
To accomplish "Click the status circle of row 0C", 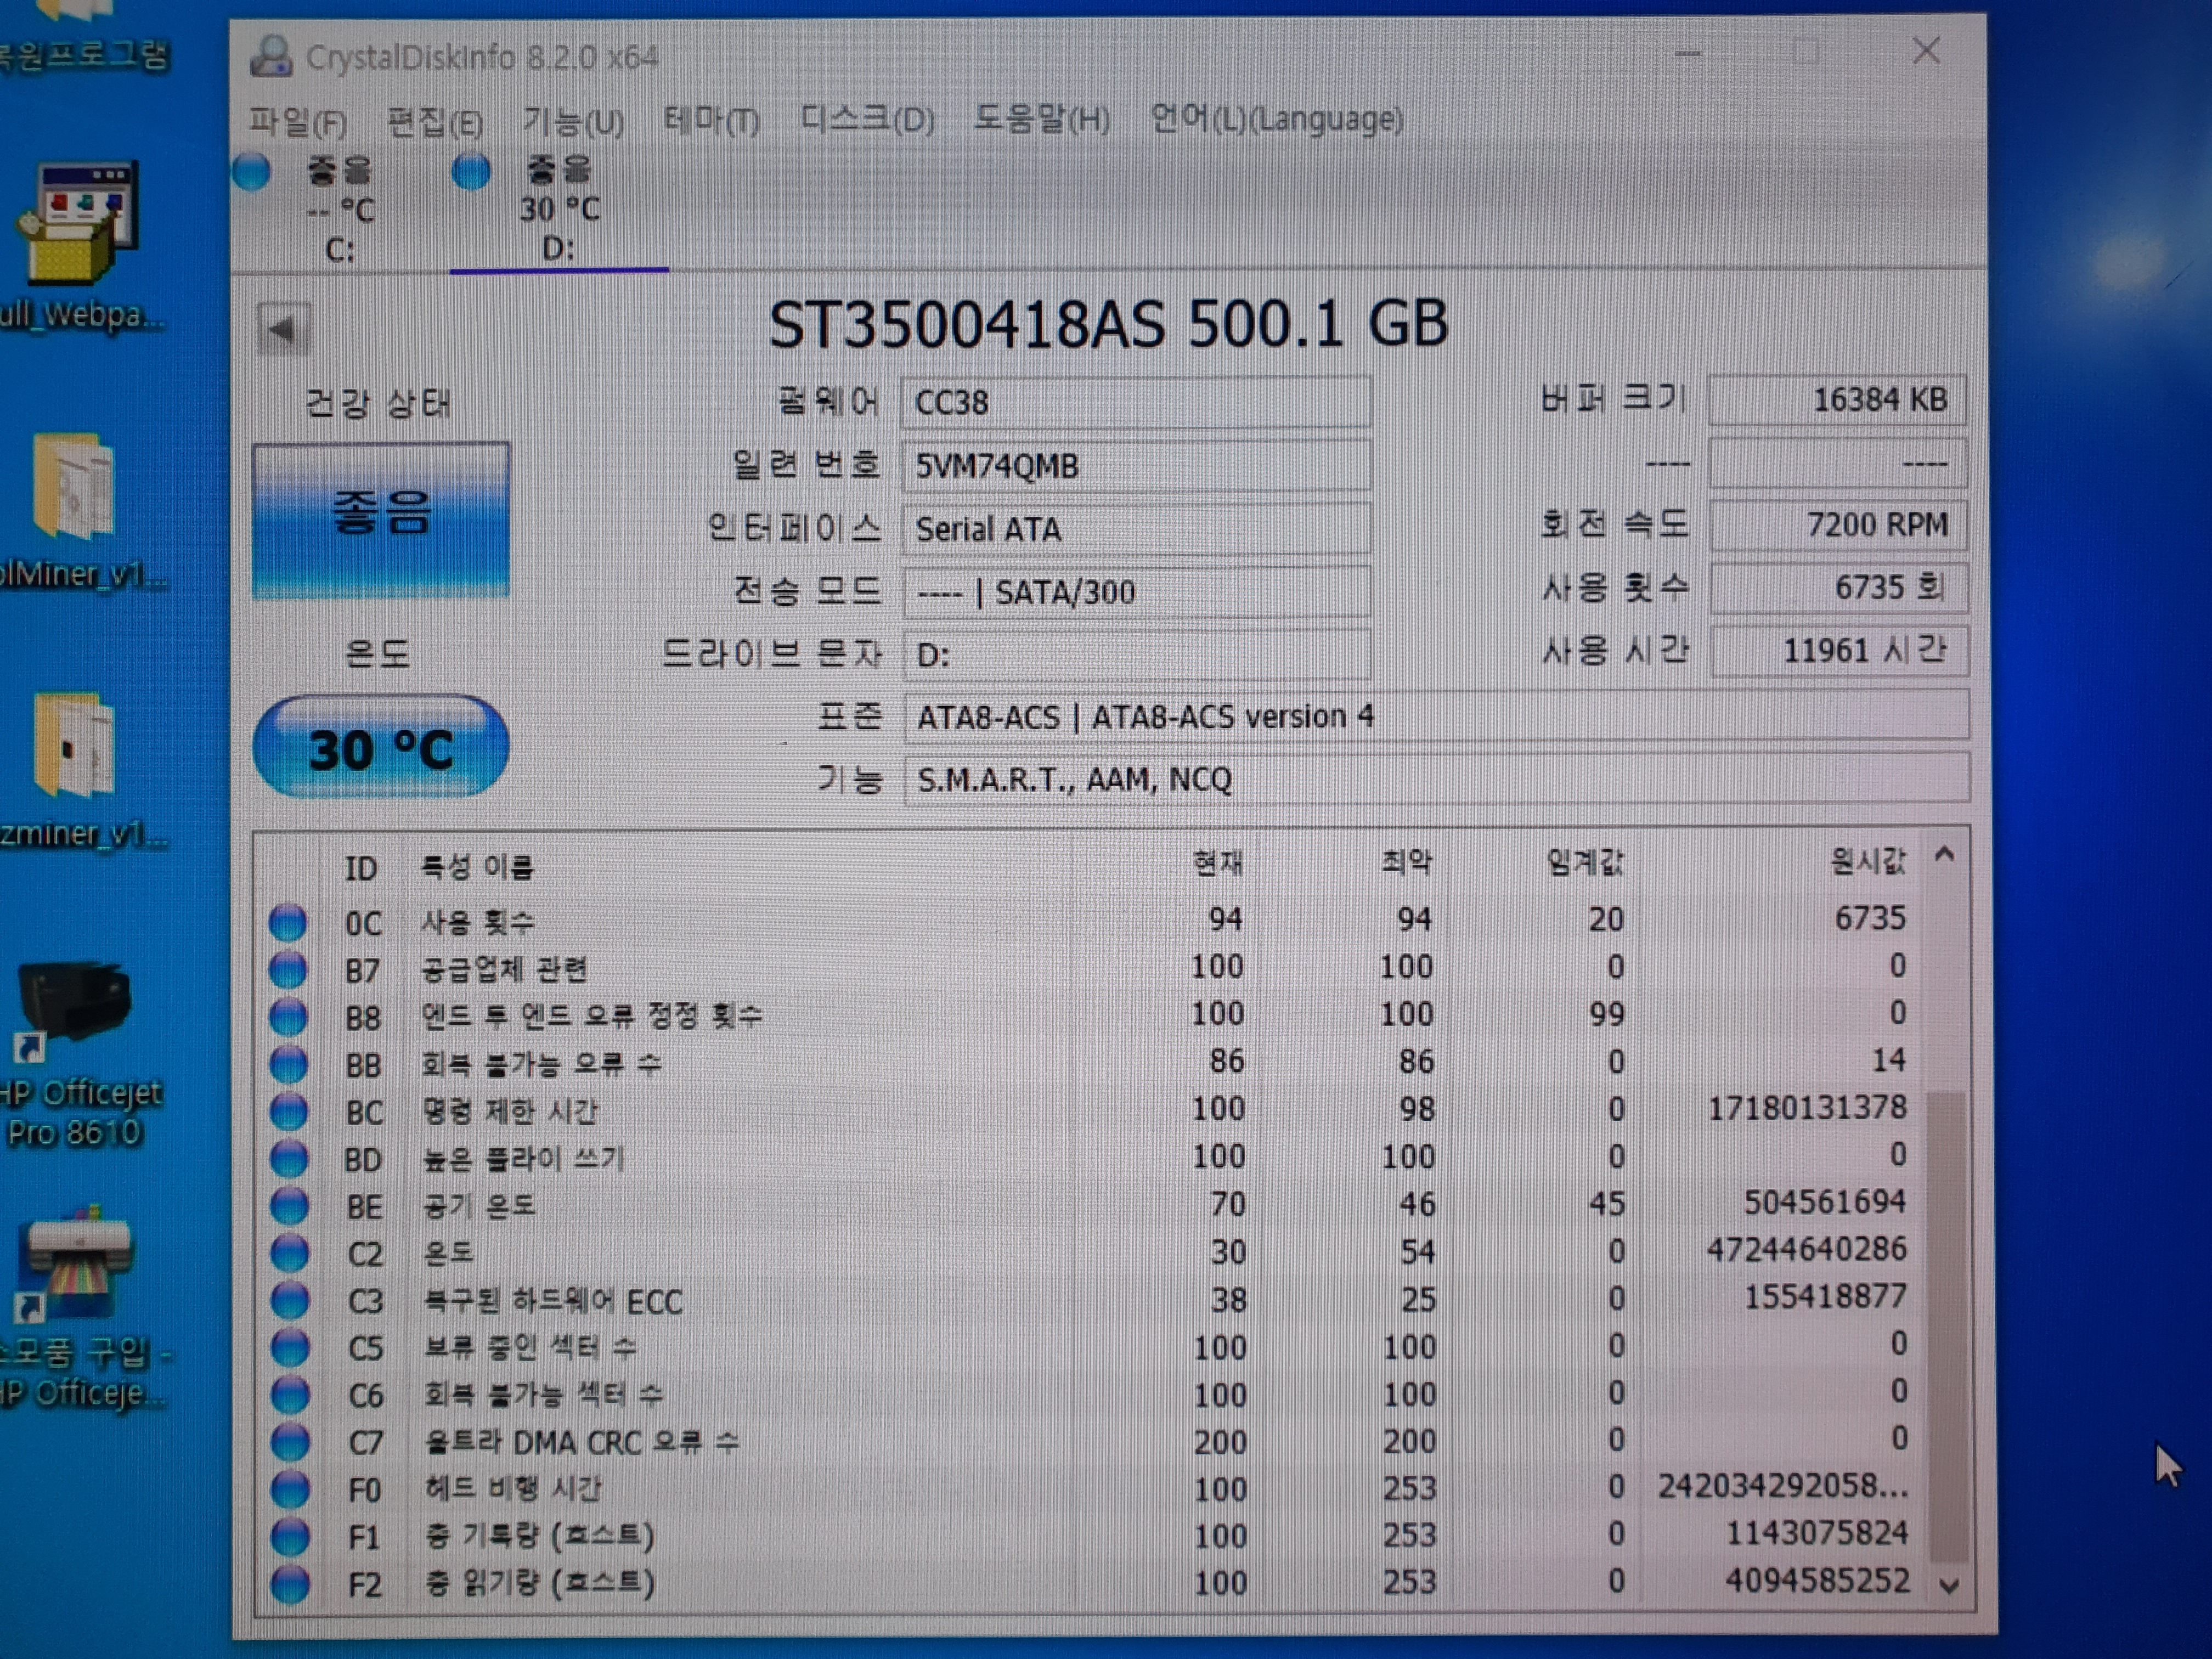I will point(287,922).
